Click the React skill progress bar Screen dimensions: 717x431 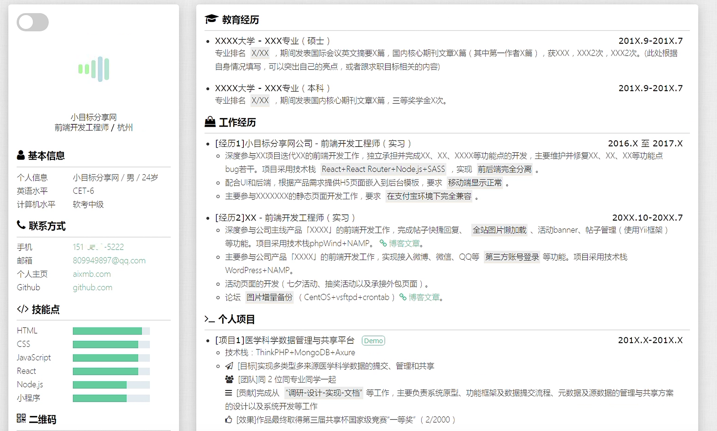(111, 371)
